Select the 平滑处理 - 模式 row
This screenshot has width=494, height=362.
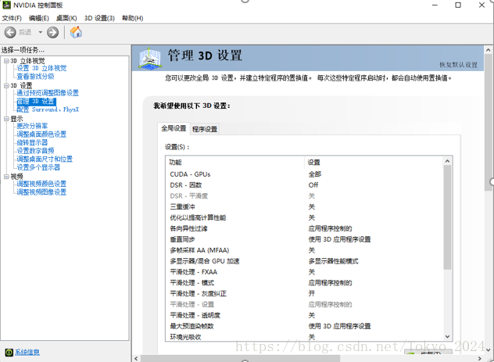[305, 283]
